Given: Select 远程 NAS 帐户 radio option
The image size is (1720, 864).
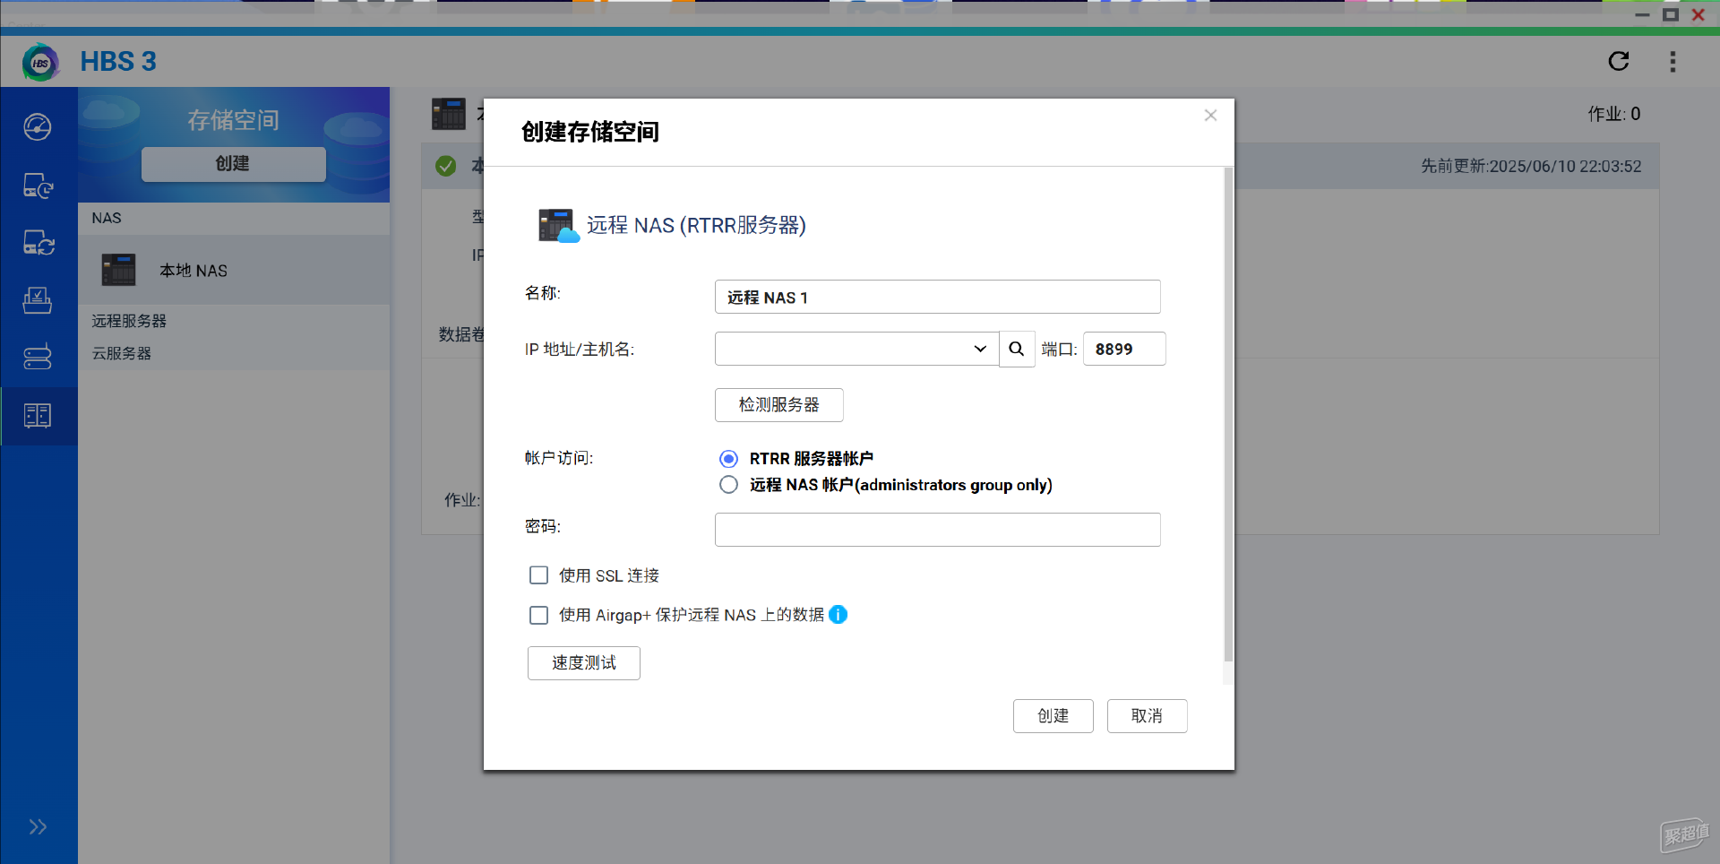Looking at the screenshot, I should pos(729,485).
